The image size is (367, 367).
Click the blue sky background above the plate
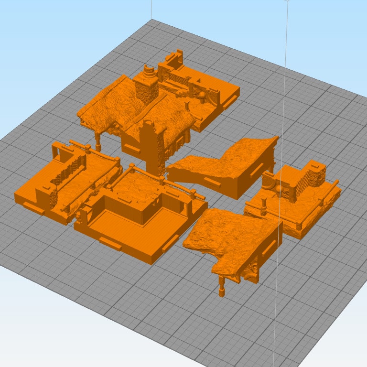[72, 38]
